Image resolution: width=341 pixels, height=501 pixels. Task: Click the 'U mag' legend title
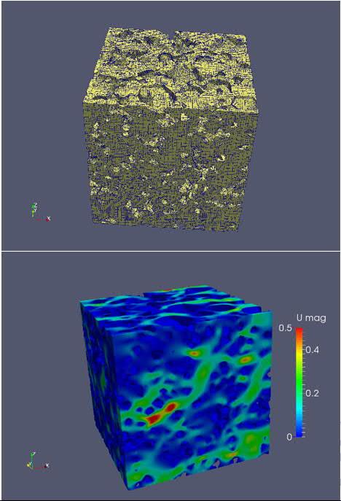(311, 318)
